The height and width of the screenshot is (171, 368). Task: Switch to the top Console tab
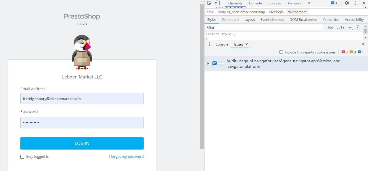(x=255, y=3)
